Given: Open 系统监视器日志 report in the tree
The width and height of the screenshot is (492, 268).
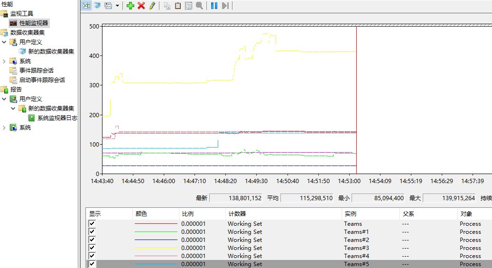Looking at the screenshot, I should point(57,118).
